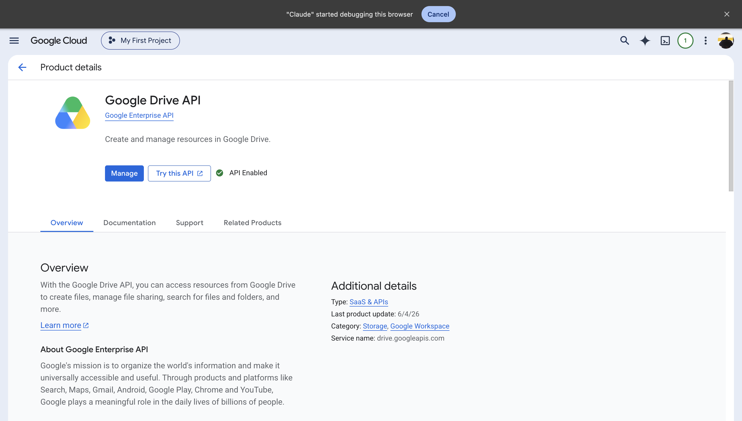Click the About Google Enterprise API heading
Viewport: 742px width, 421px height.
click(x=94, y=350)
